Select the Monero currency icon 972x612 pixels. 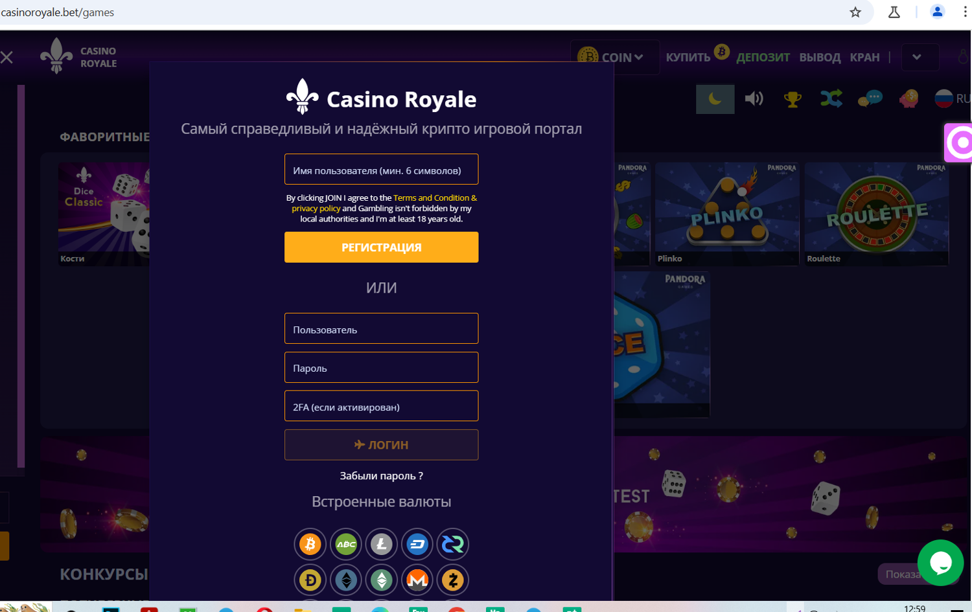(417, 580)
